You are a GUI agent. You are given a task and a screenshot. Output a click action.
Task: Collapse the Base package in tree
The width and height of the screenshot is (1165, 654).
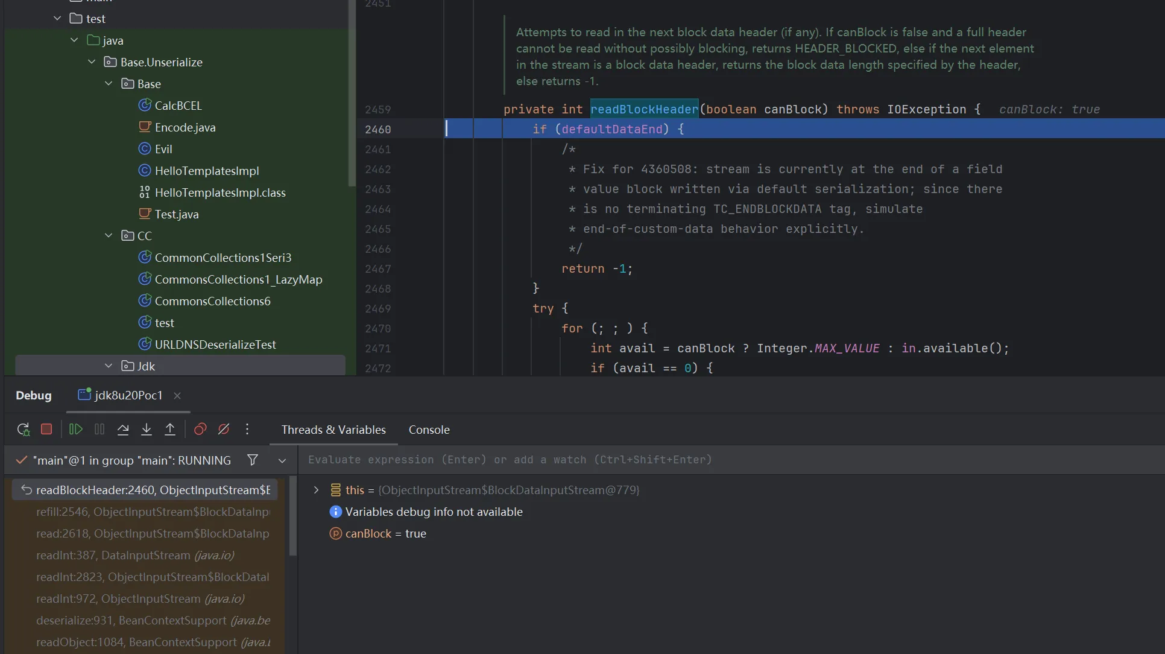[109, 84]
